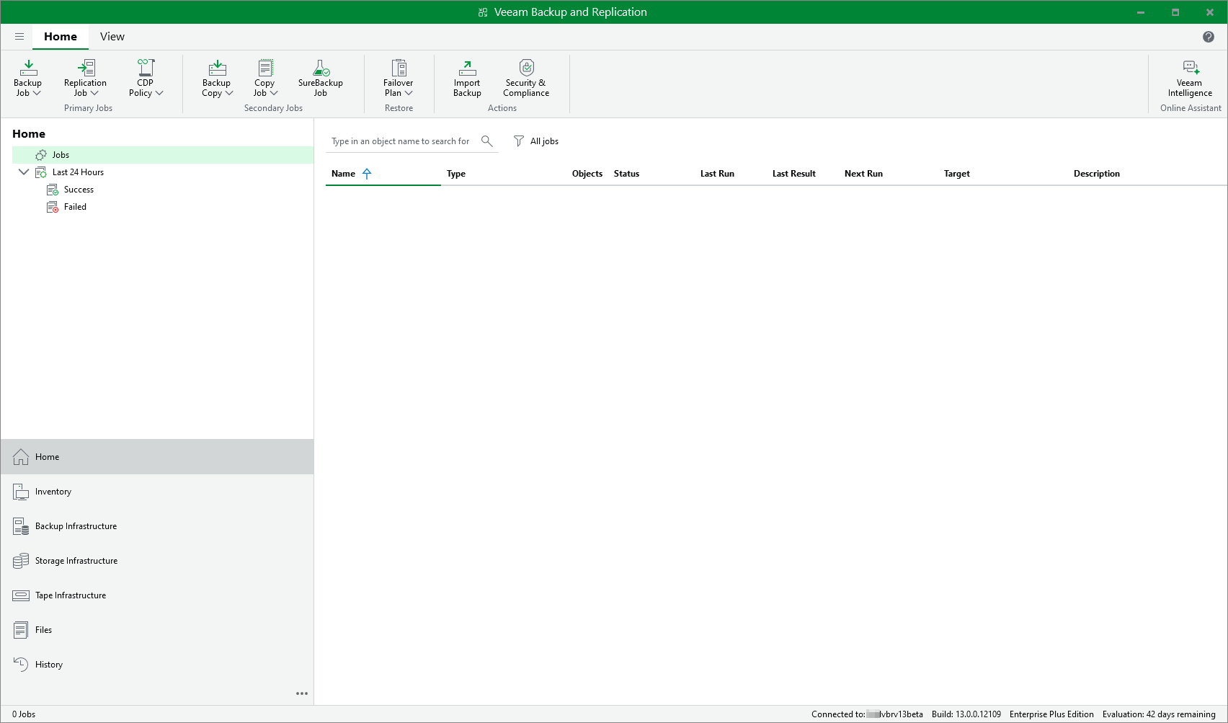Click the job name search field

click(401, 141)
